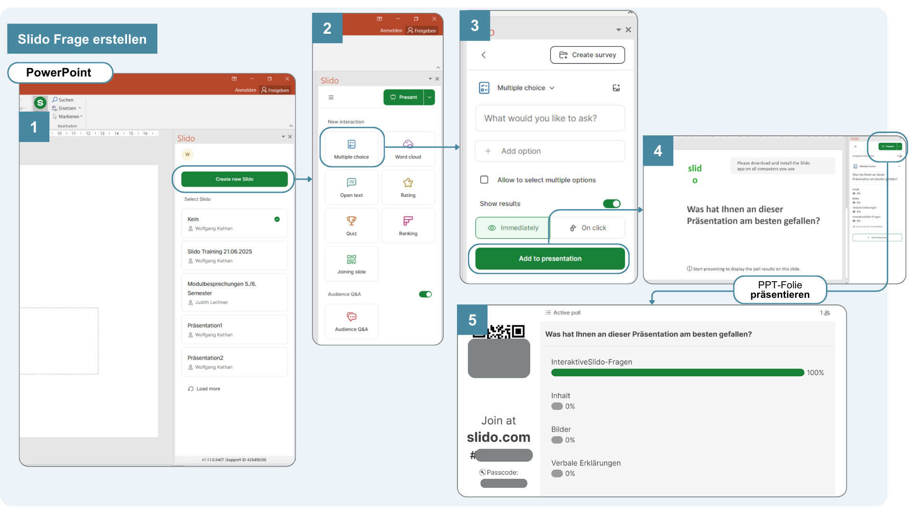
Task: Click Create new Slido button
Action: [234, 179]
